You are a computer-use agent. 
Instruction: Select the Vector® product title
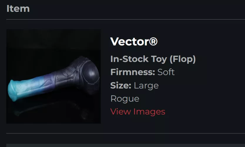coord(134,41)
